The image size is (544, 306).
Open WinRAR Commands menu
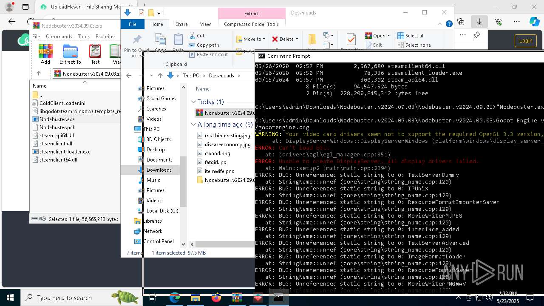coord(59,37)
